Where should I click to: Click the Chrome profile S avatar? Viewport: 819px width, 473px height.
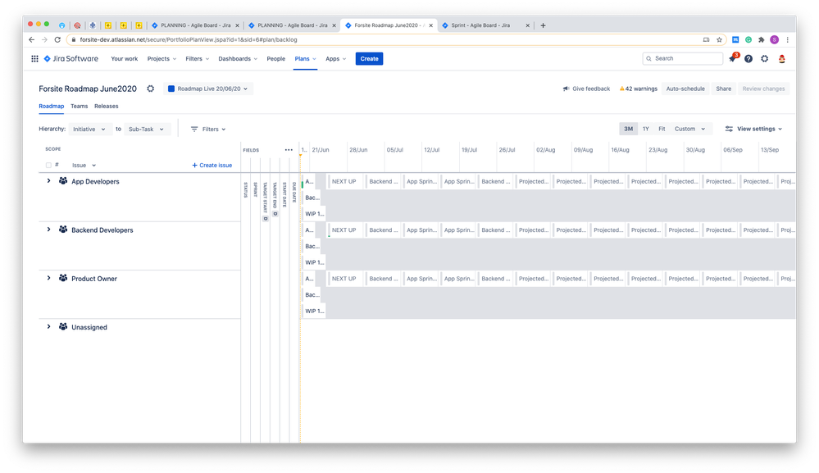click(775, 39)
